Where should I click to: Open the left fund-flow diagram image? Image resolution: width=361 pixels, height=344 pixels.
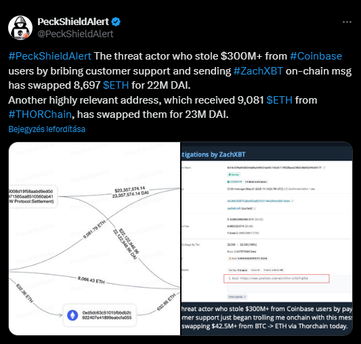[94, 238]
